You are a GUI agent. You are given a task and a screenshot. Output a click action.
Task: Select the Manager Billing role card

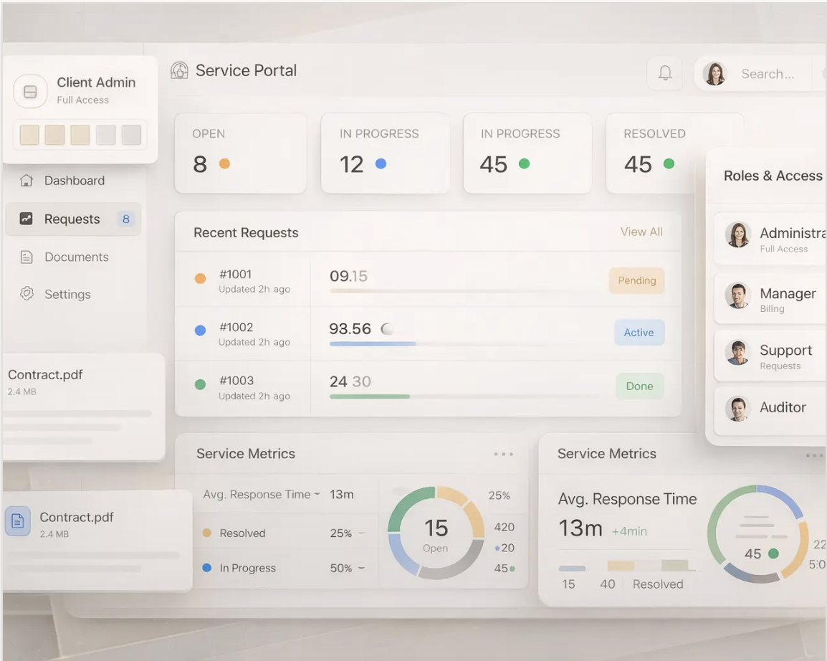click(770, 299)
